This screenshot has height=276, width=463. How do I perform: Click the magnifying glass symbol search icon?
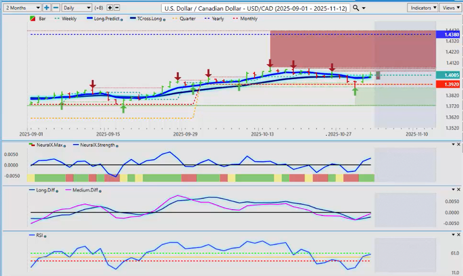coord(355,8)
